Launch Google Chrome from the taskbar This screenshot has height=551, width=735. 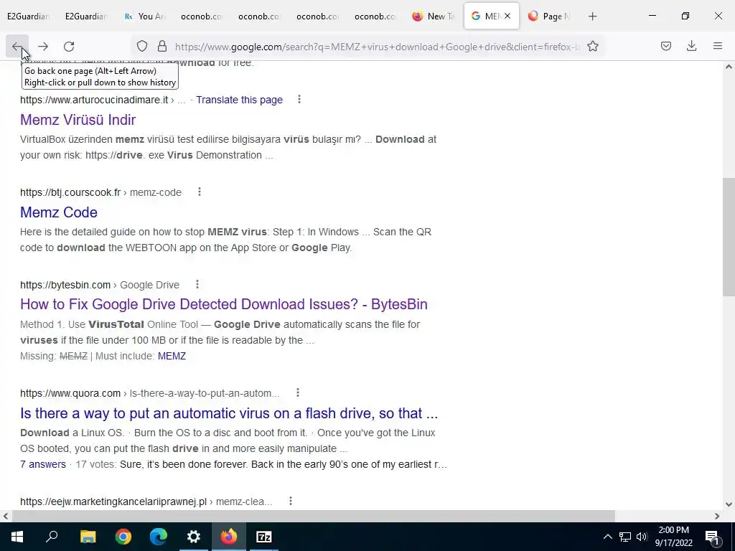pos(123,537)
